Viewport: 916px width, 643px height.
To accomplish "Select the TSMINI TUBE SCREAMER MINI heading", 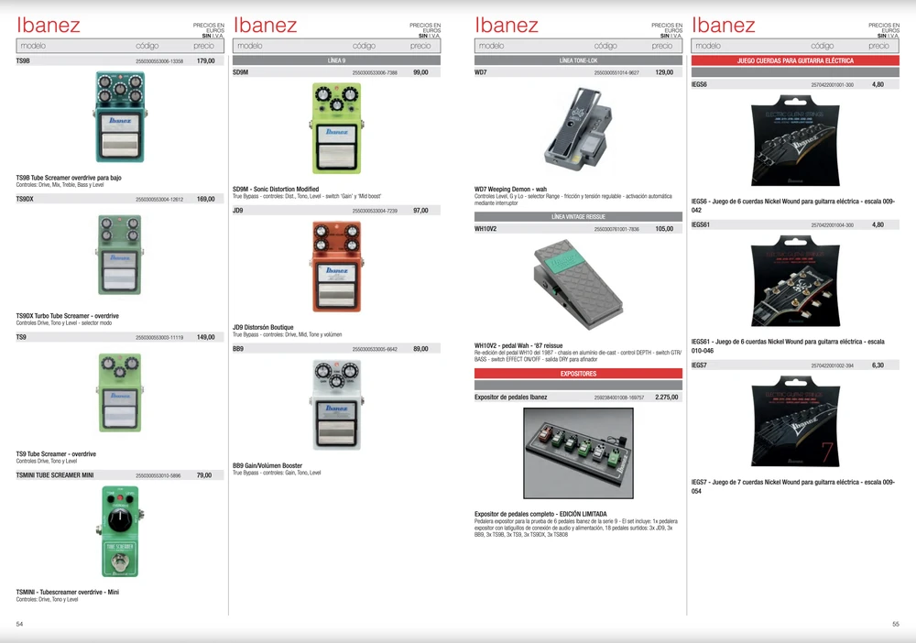I will coord(55,475).
